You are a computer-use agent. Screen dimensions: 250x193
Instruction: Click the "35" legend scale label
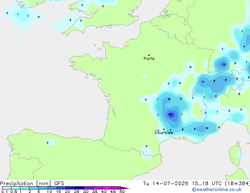(95, 191)
